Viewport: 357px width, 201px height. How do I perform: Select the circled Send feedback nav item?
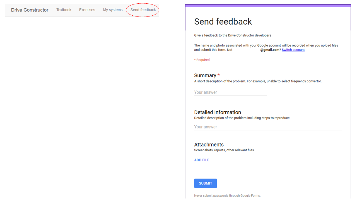tap(143, 10)
